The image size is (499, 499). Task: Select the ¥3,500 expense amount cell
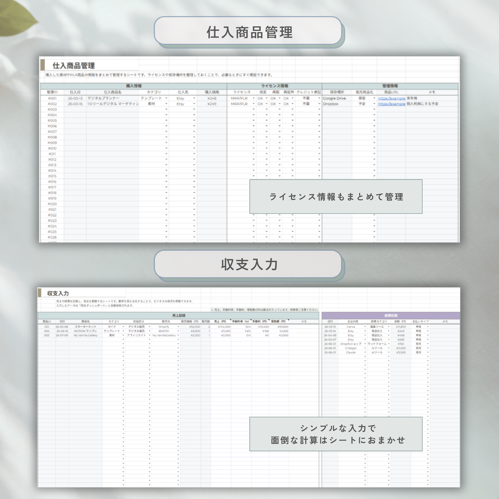pos(401,353)
